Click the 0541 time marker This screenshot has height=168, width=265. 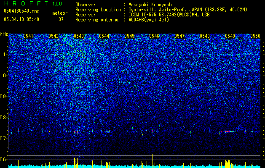(x=28, y=36)
